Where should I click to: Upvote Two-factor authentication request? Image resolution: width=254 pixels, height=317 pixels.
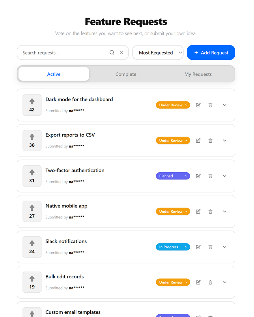tap(32, 176)
